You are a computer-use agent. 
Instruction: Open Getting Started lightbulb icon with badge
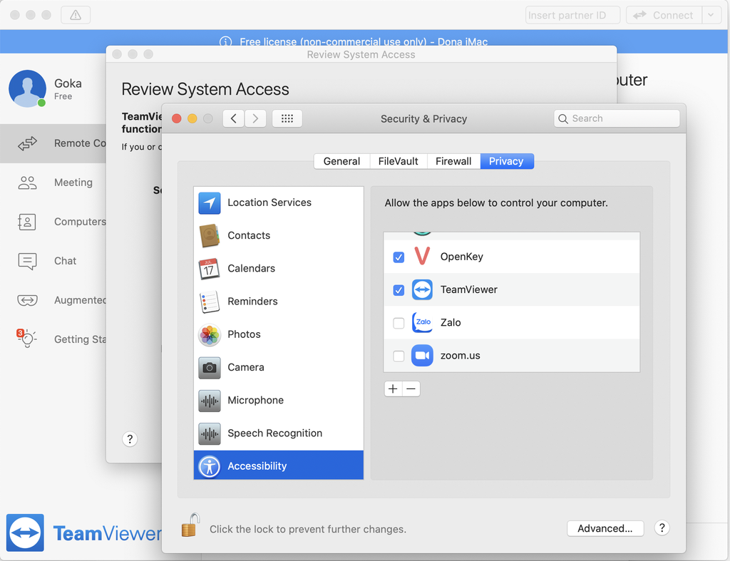pos(26,339)
